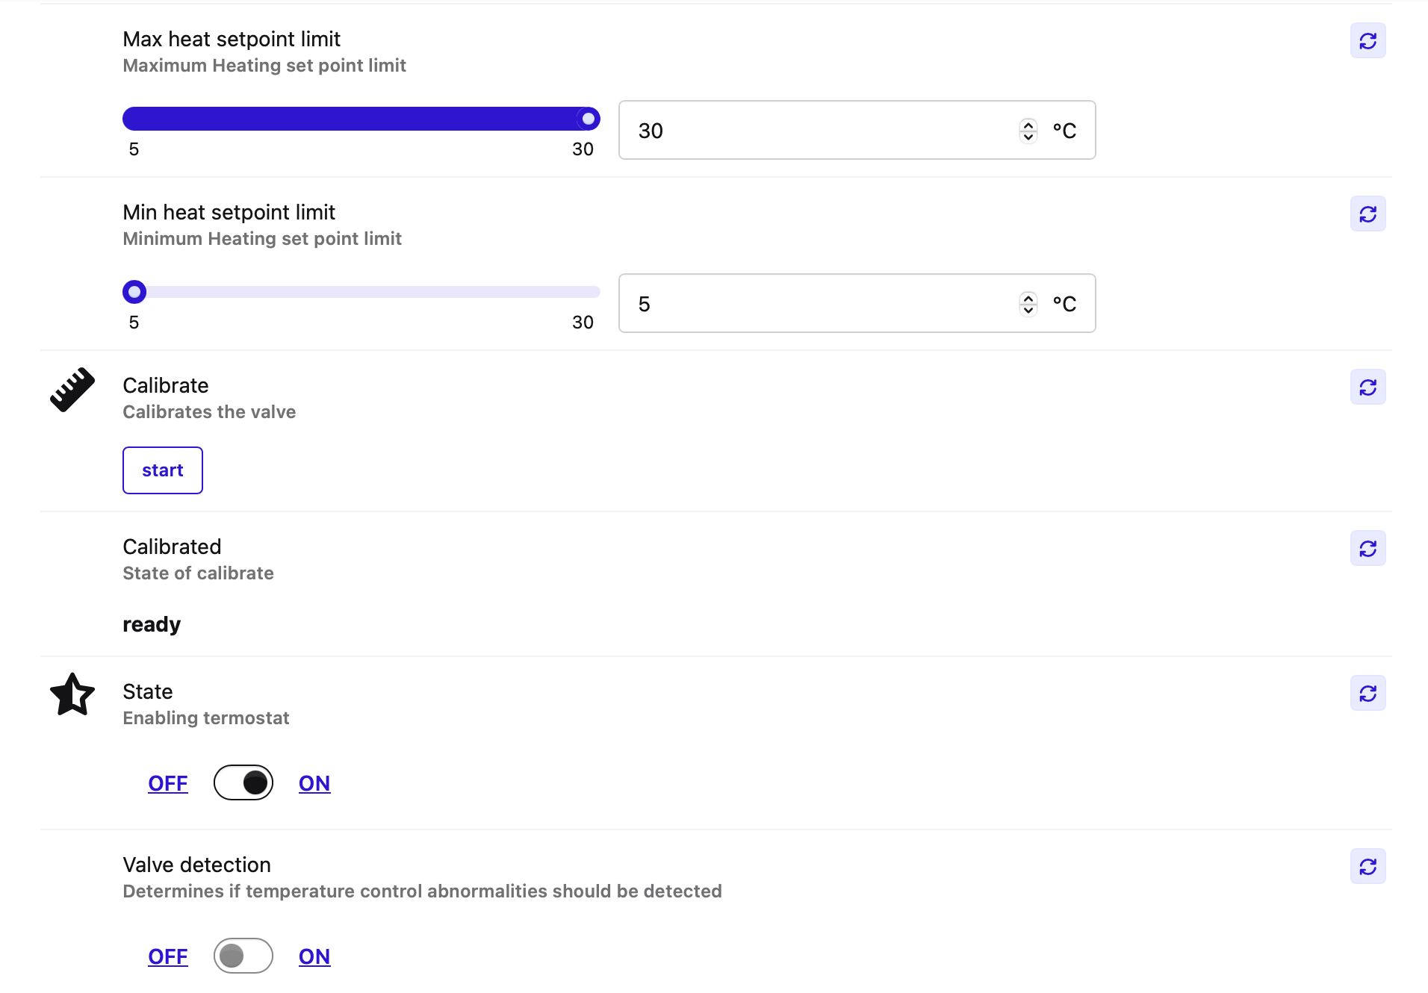Viewport: 1428px width, 993px height.
Task: Set State to OFF
Action: pos(168,783)
